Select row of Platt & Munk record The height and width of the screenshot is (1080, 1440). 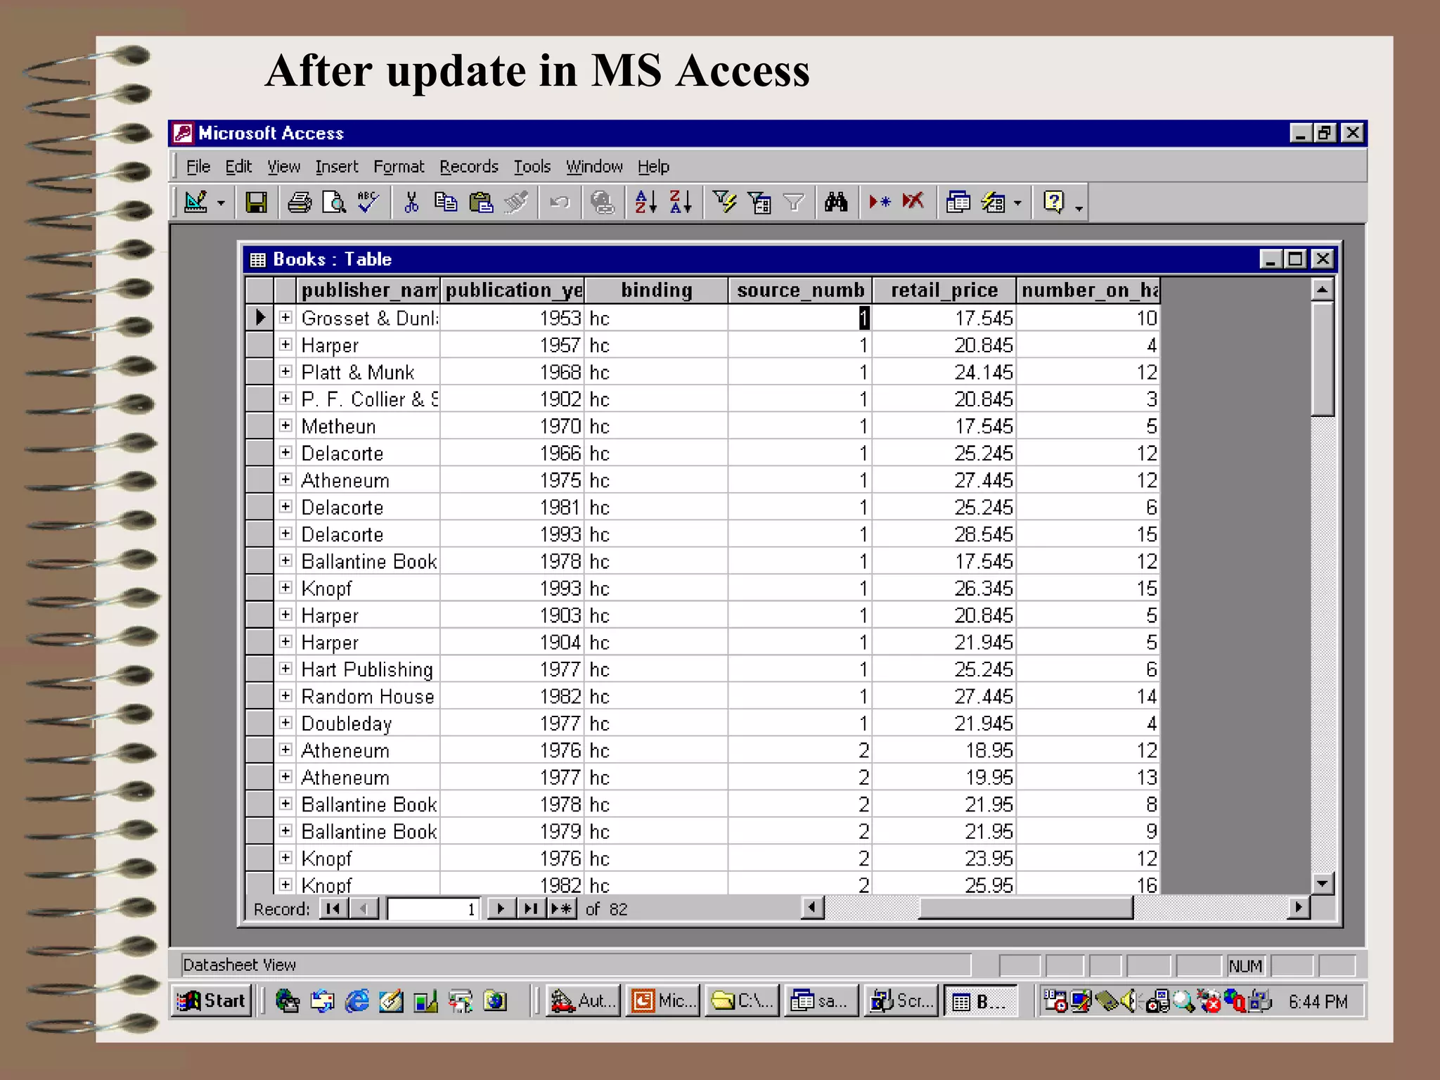(259, 372)
